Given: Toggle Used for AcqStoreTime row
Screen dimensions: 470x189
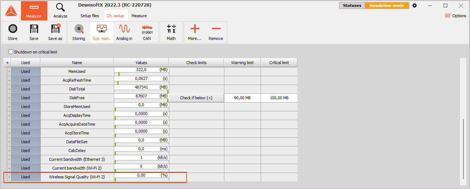Looking at the screenshot, I should click(x=26, y=133).
